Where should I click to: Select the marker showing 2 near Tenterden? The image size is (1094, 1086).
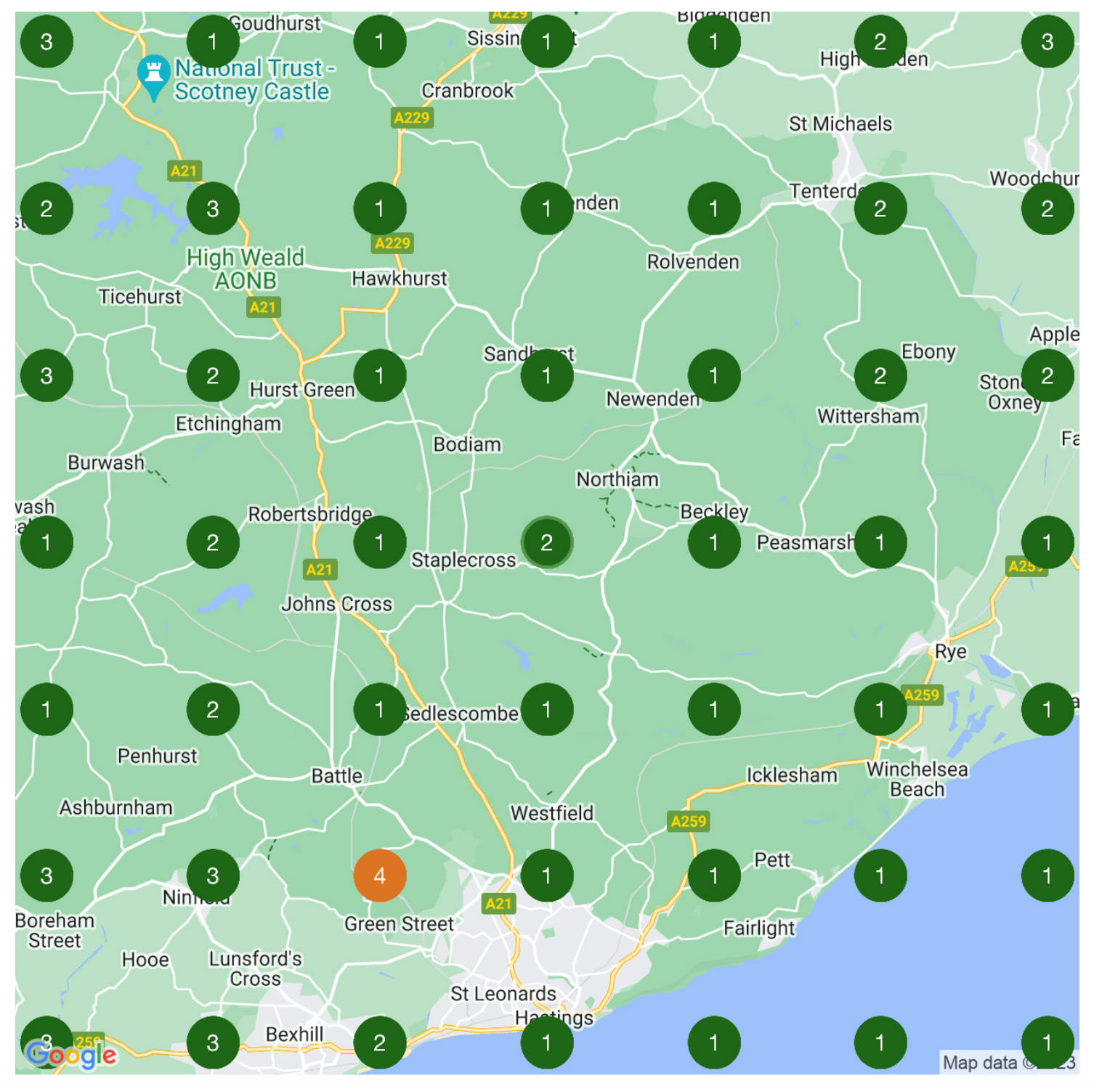[880, 208]
